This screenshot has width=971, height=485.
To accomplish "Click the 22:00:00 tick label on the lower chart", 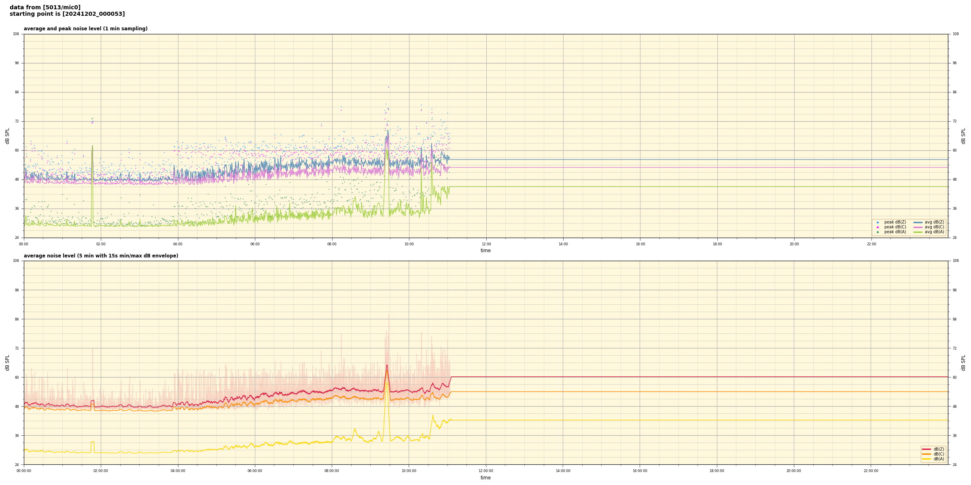I will coord(871,471).
